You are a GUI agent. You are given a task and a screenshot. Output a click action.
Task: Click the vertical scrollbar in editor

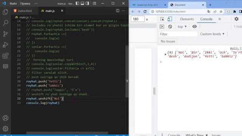click(x=127, y=71)
